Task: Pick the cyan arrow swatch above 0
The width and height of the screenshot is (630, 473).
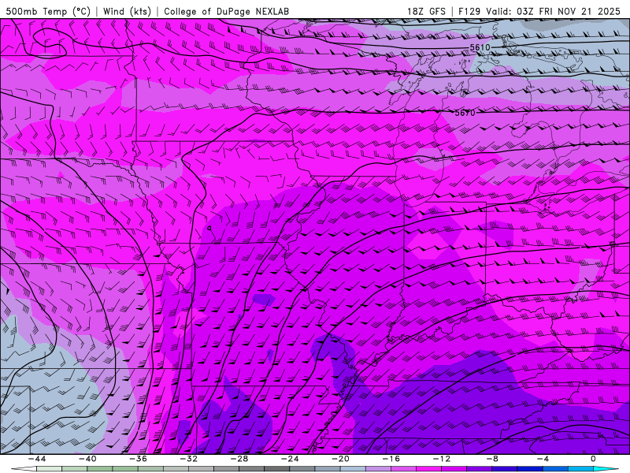Action: point(606,468)
